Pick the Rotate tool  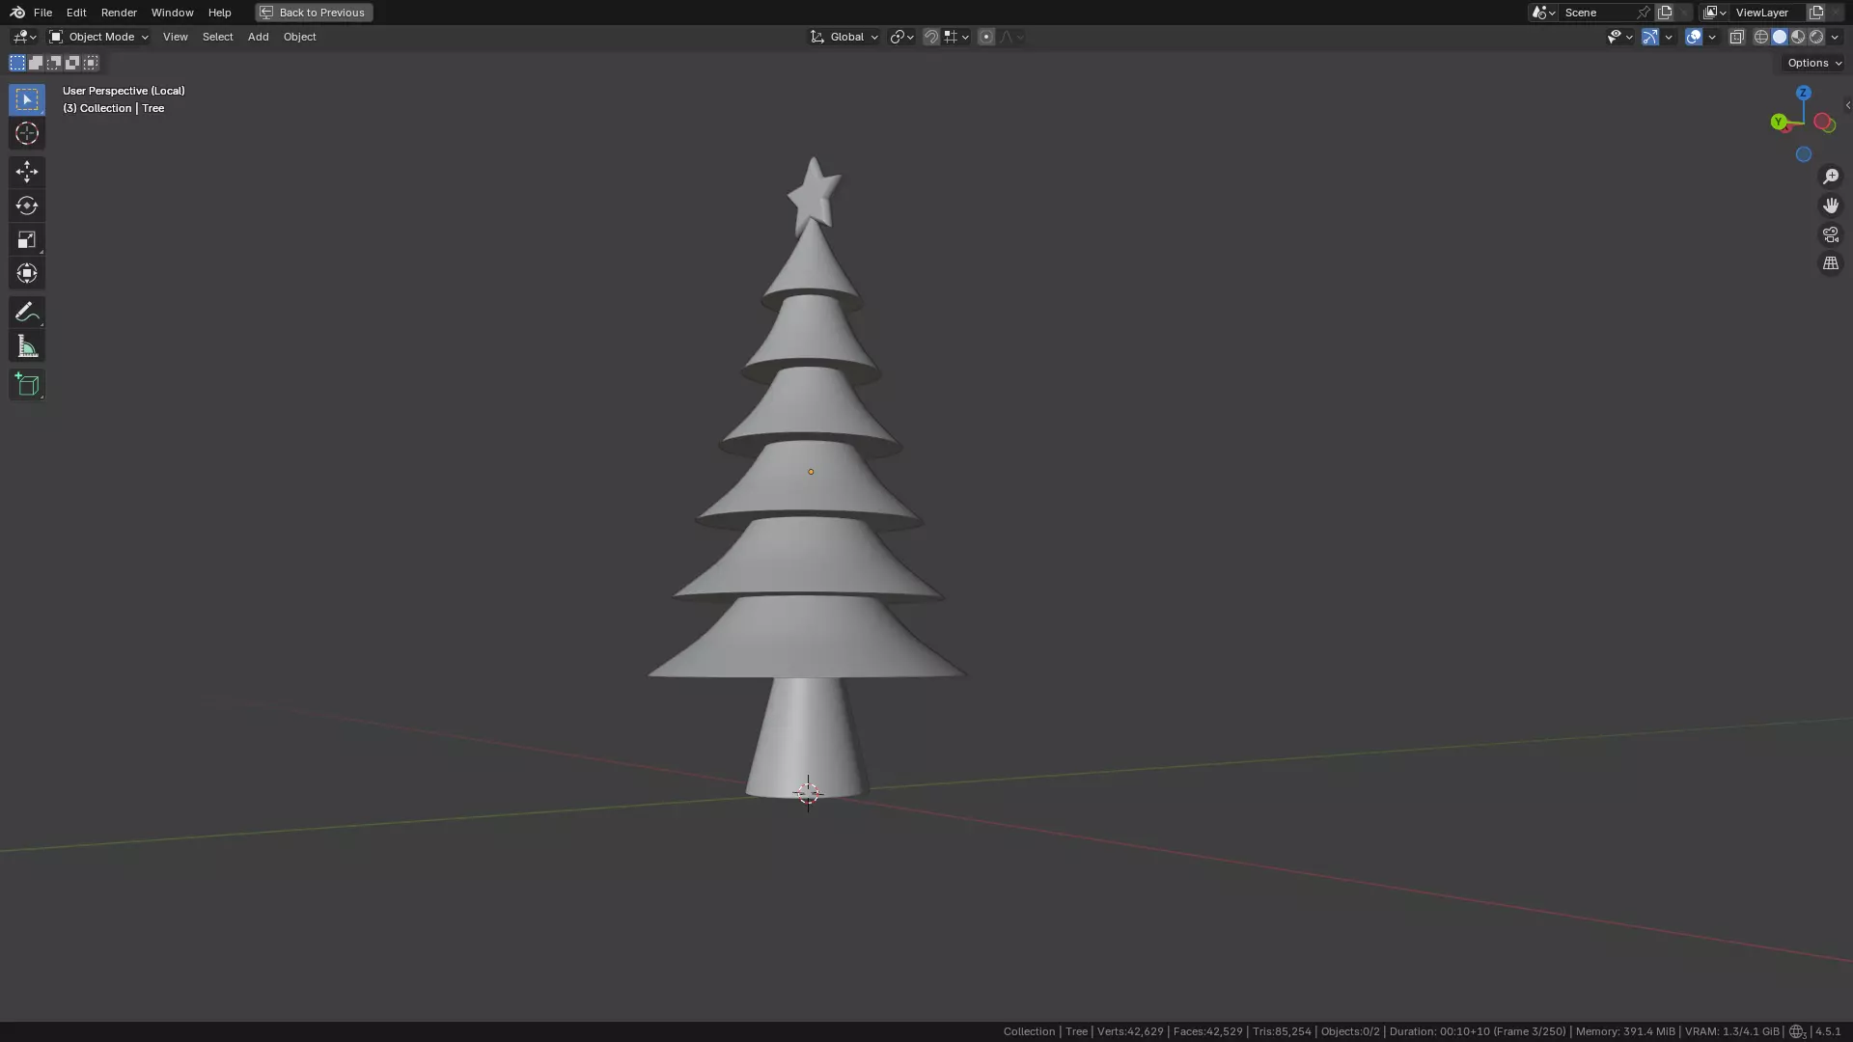[27, 206]
